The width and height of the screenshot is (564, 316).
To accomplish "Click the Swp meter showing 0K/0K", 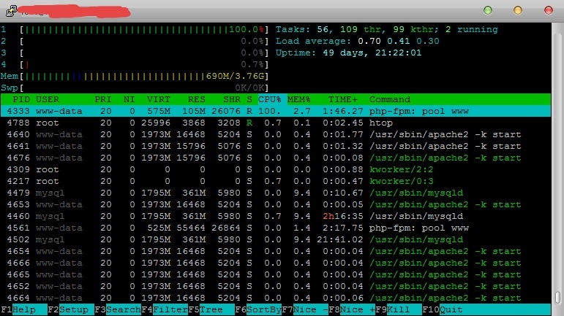I will click(135, 88).
